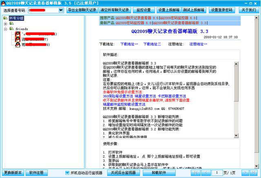Open 关于我们 about dialog
Screen dimensions: 261x178
coord(249,10)
